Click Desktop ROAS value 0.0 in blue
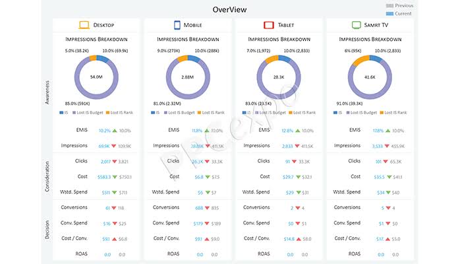 tap(107, 255)
